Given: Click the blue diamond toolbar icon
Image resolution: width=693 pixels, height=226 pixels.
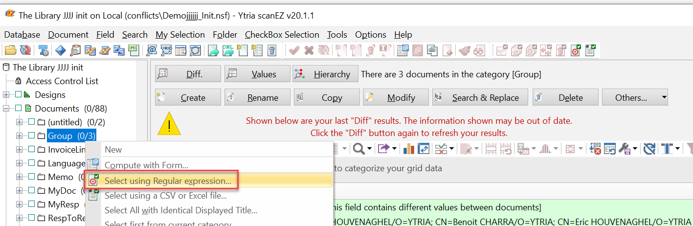Looking at the screenshot, I should click(x=60, y=50).
